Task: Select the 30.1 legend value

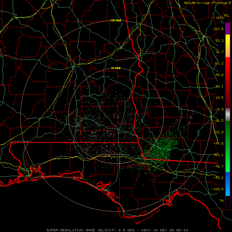Action: pyautogui.click(x=219, y=86)
